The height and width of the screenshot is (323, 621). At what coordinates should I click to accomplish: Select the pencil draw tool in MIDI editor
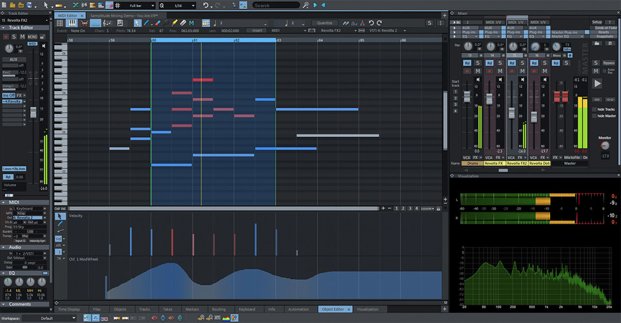click(x=146, y=23)
